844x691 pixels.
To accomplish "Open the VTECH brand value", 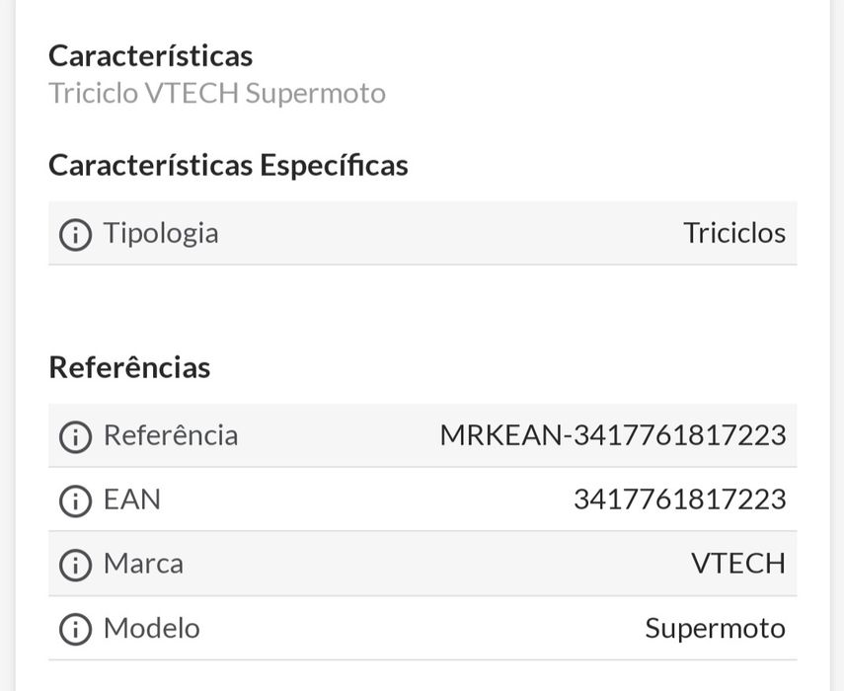I will pyautogui.click(x=738, y=564).
